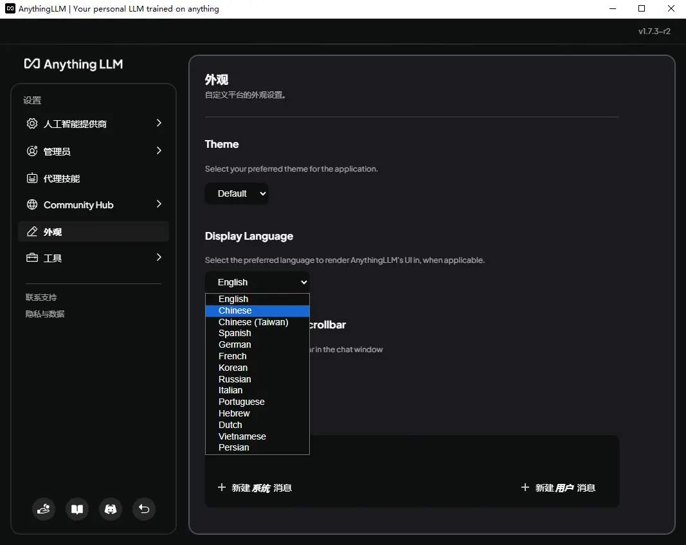The width and height of the screenshot is (686, 545).
Task: Expand the 管理员 chevron
Action: pyautogui.click(x=159, y=150)
